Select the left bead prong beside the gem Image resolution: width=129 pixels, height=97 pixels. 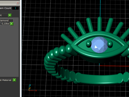coord(89,44)
